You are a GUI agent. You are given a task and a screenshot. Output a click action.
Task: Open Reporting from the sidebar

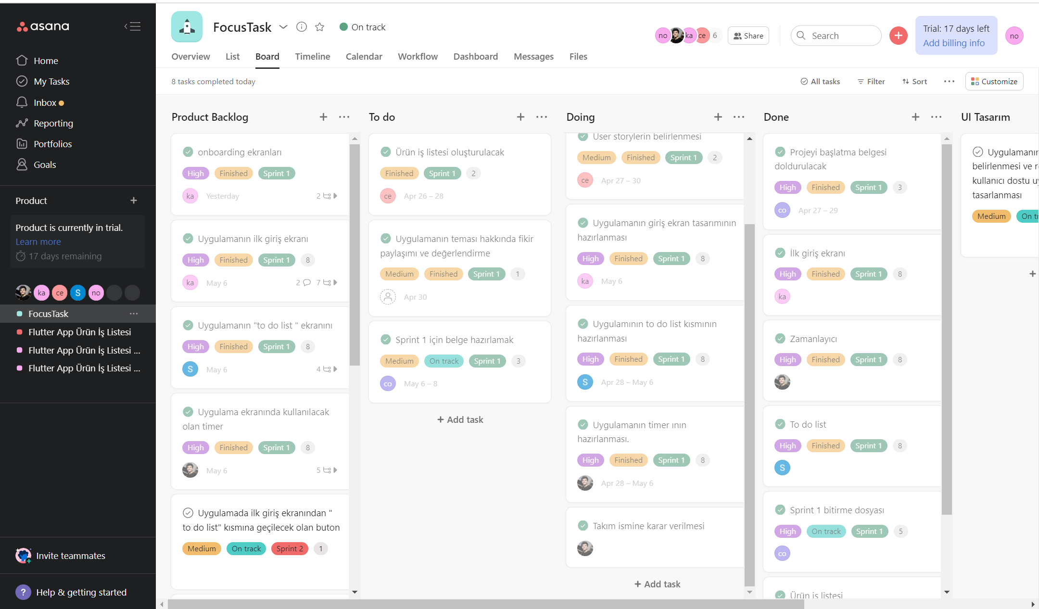pos(53,123)
